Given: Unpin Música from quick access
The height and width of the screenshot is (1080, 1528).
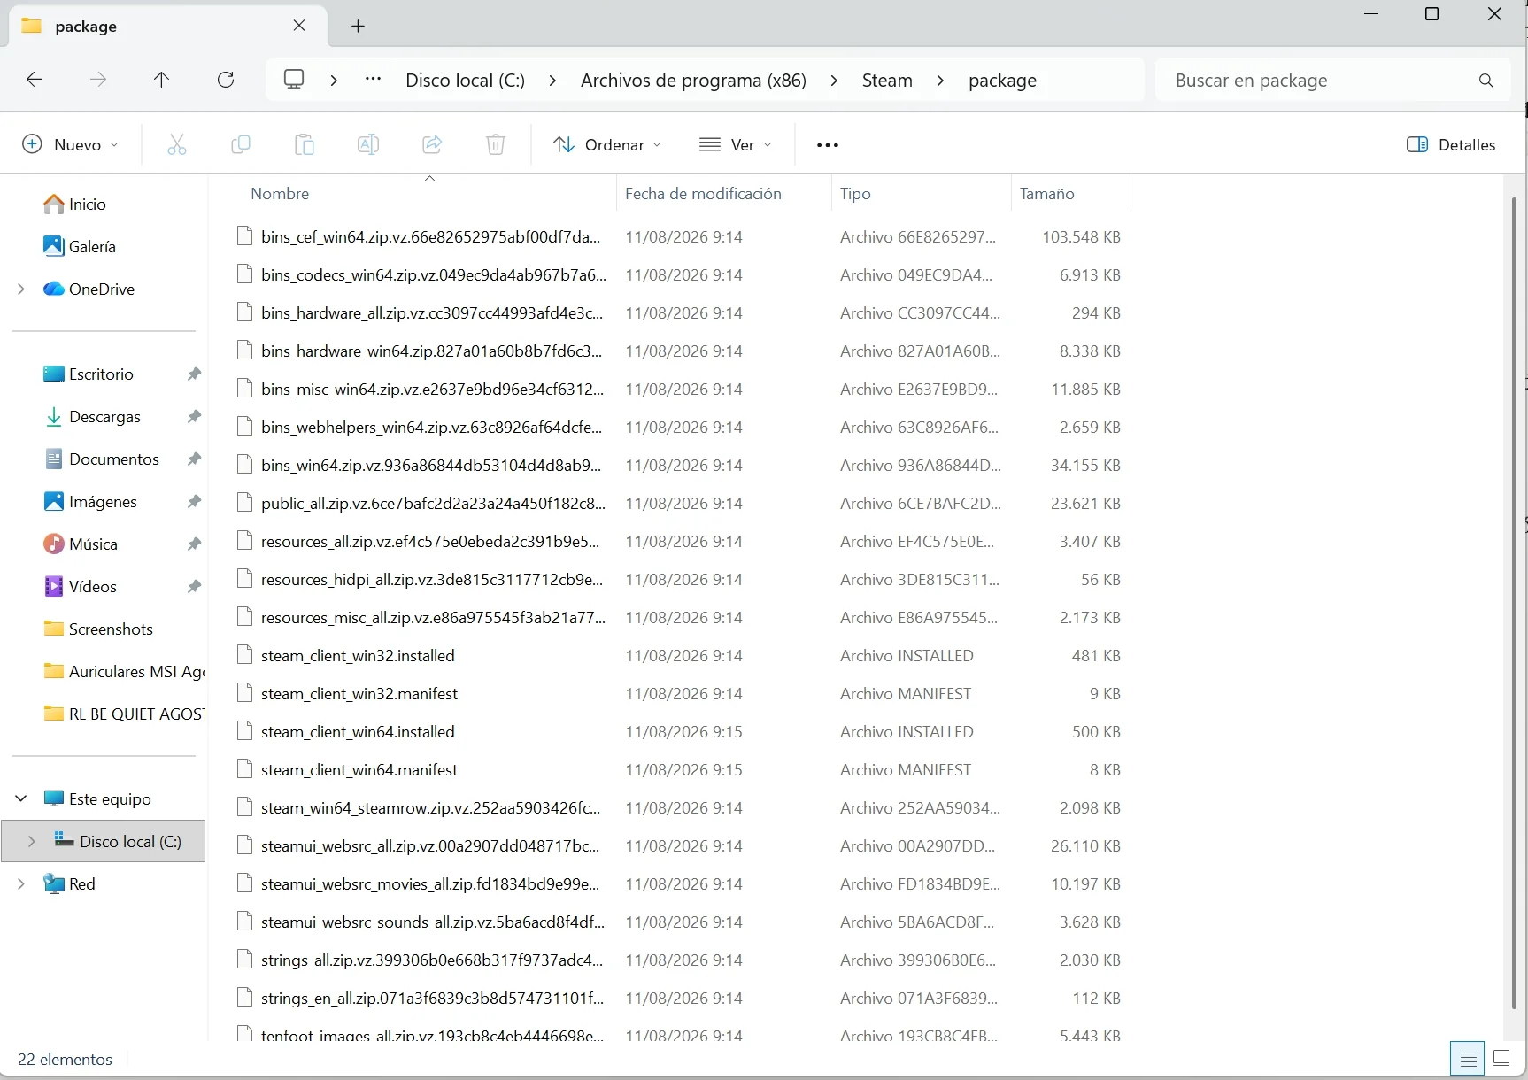Looking at the screenshot, I should [194, 544].
